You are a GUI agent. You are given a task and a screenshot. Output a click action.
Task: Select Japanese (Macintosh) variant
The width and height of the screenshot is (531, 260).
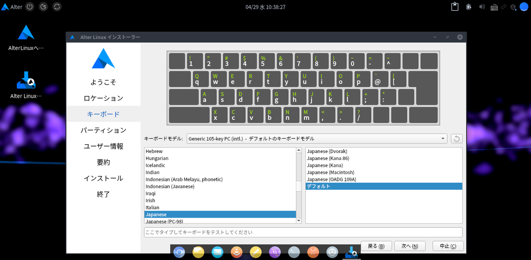pos(384,172)
